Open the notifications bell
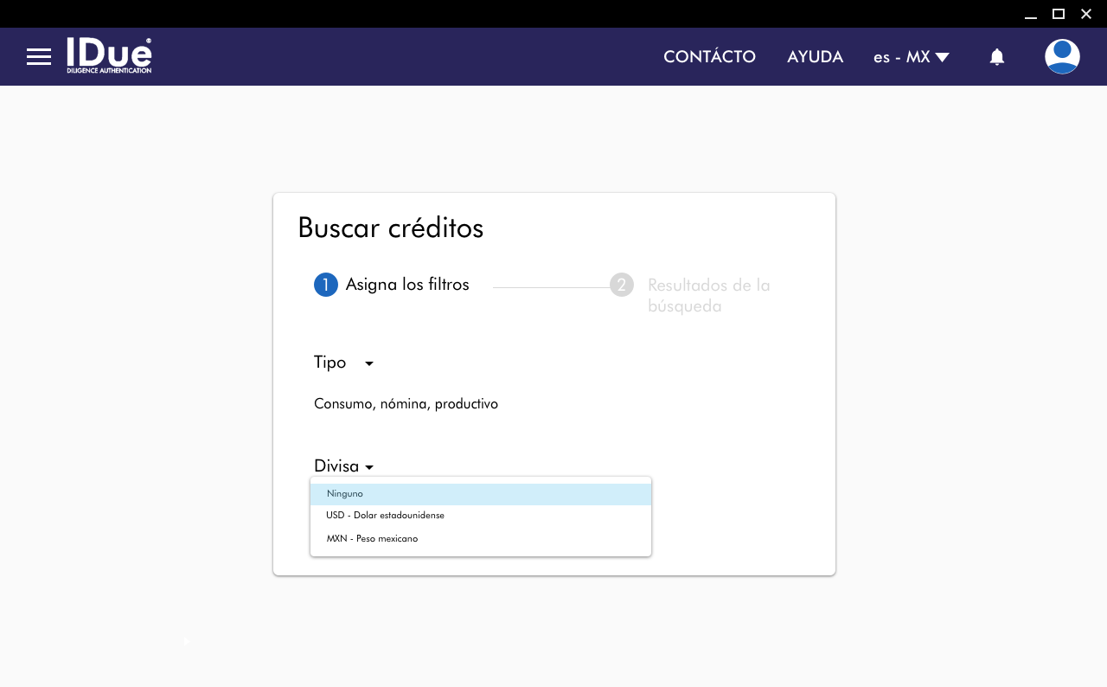The height and width of the screenshot is (687, 1107). tap(996, 57)
